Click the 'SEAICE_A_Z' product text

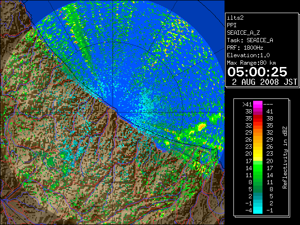[x=243, y=33]
